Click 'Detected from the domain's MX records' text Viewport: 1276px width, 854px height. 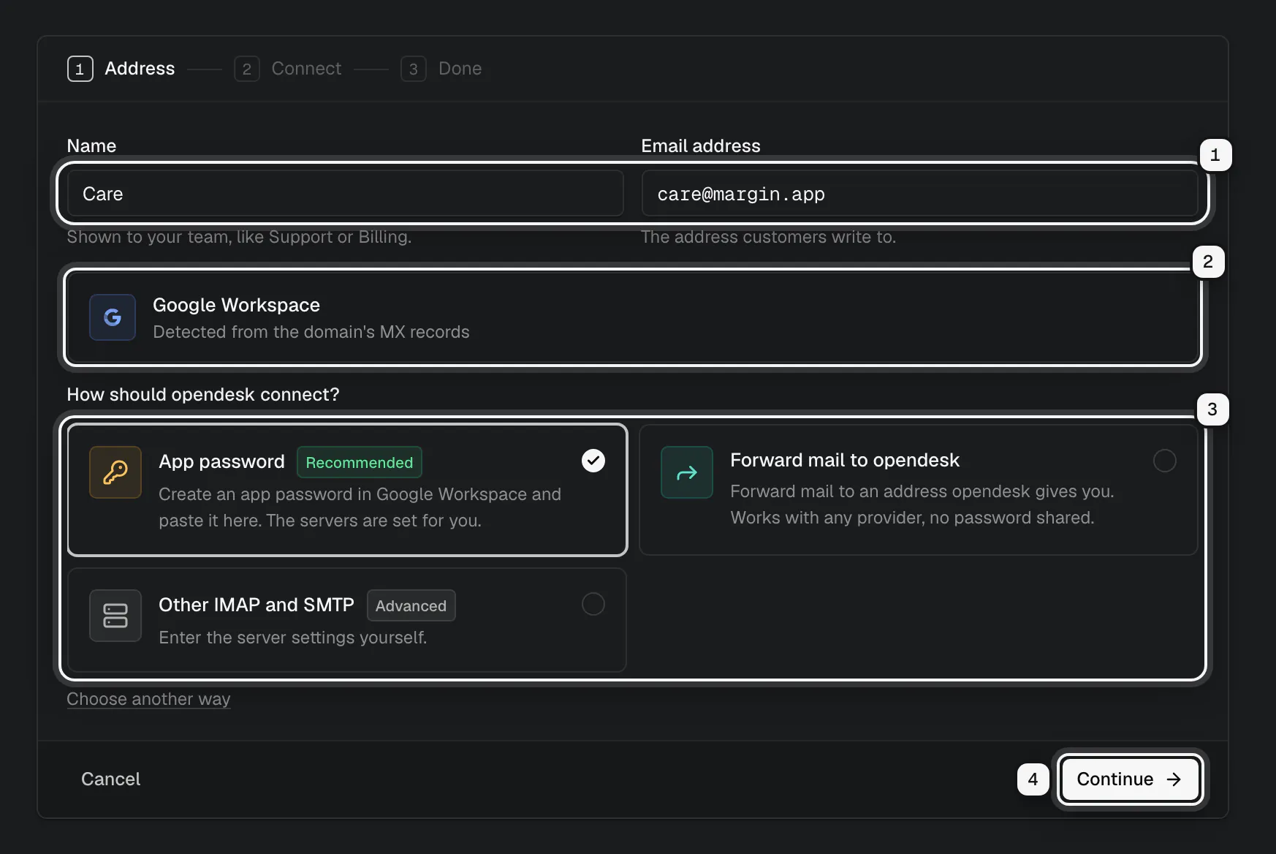pyautogui.click(x=311, y=332)
